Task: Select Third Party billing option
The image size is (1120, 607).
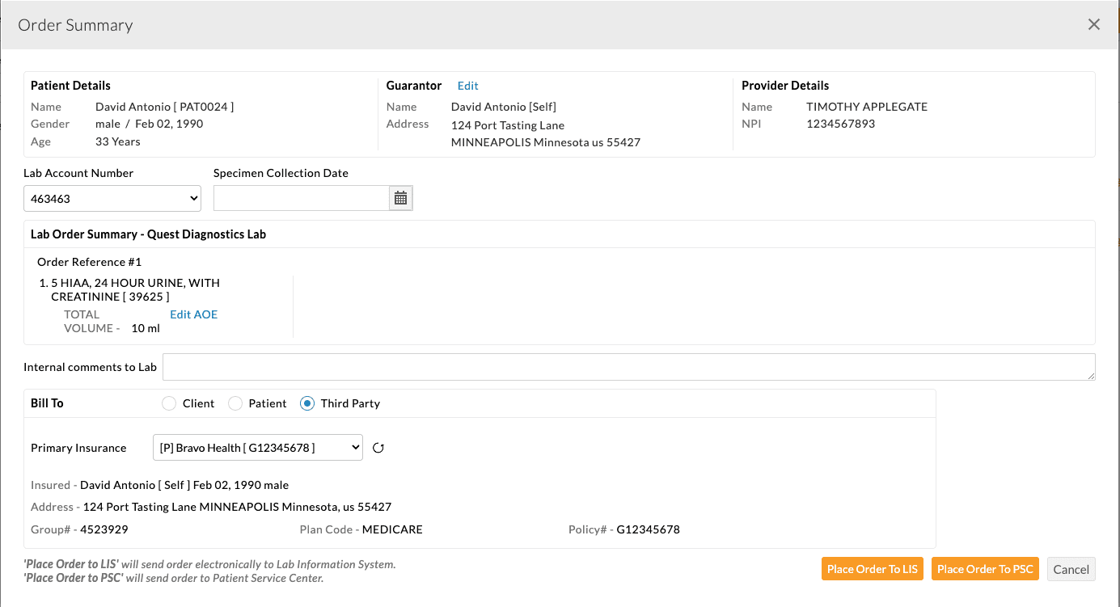Action: coord(307,403)
